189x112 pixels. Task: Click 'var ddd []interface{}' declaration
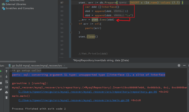click(102, 7)
